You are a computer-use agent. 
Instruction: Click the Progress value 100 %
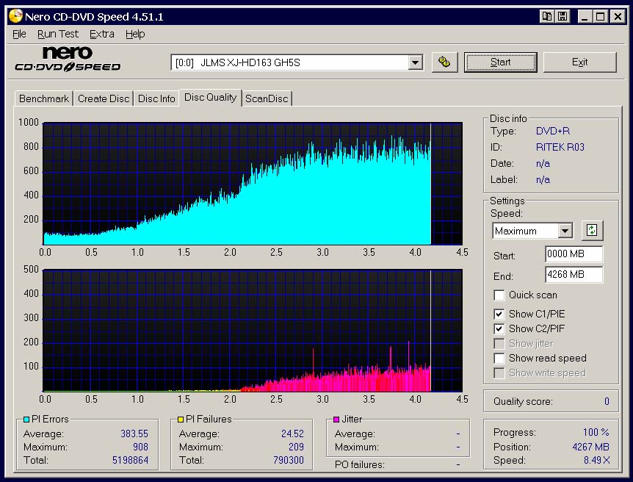click(596, 432)
